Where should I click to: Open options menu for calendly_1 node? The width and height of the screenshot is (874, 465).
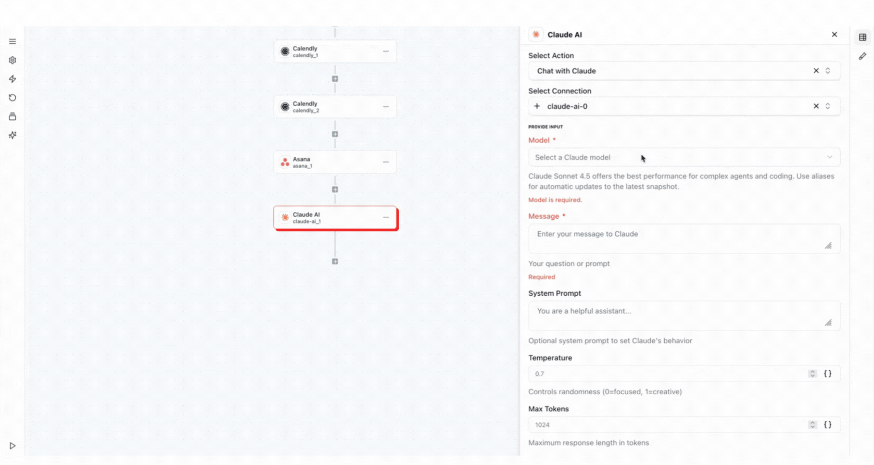point(386,52)
